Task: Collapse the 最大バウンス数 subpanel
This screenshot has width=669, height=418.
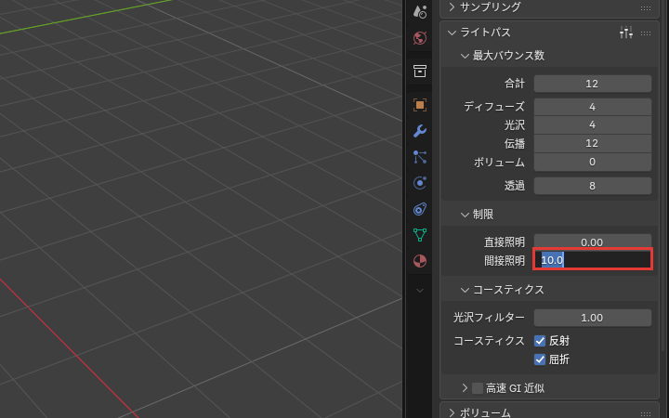Action: pos(465,56)
